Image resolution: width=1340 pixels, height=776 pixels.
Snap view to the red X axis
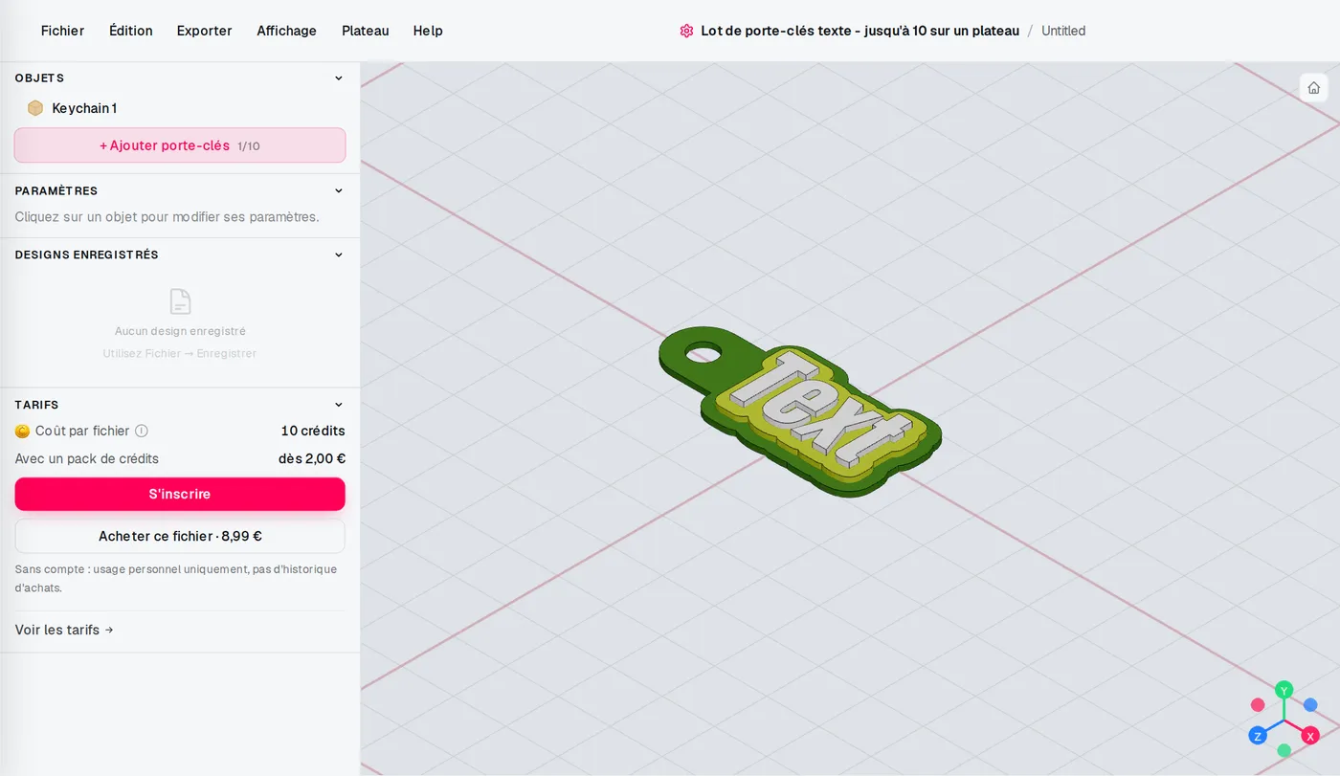1310,736
